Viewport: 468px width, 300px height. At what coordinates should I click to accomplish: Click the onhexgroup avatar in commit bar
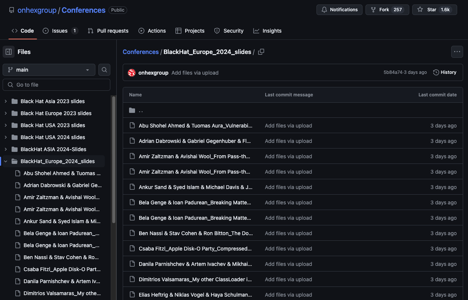tap(132, 73)
